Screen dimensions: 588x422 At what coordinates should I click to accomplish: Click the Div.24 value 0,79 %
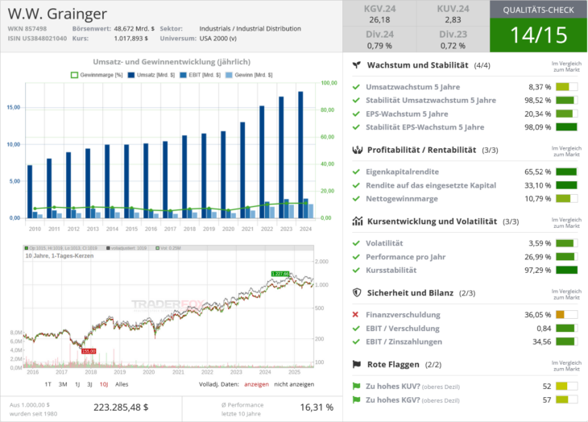coord(379,46)
